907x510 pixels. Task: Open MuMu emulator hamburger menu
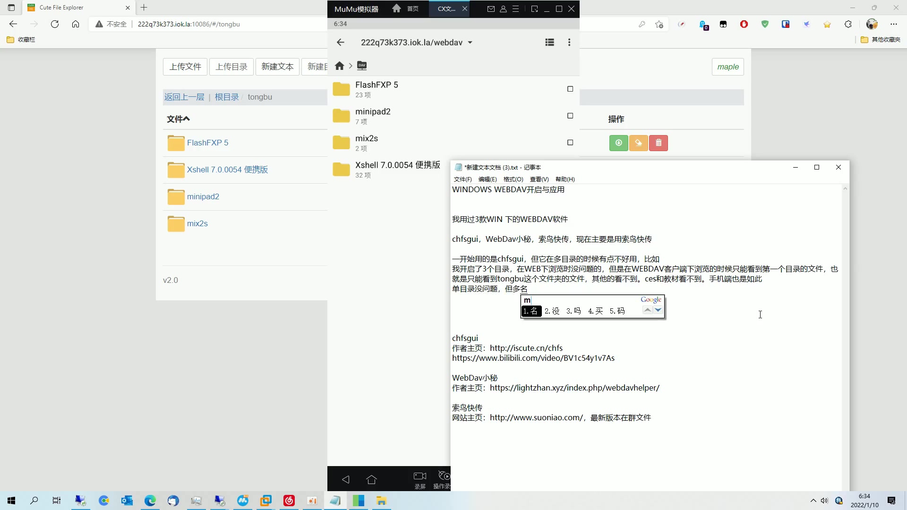(516, 8)
